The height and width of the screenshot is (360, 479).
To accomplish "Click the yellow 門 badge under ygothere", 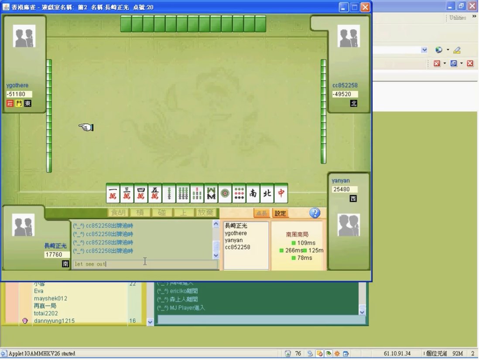I will [x=19, y=103].
